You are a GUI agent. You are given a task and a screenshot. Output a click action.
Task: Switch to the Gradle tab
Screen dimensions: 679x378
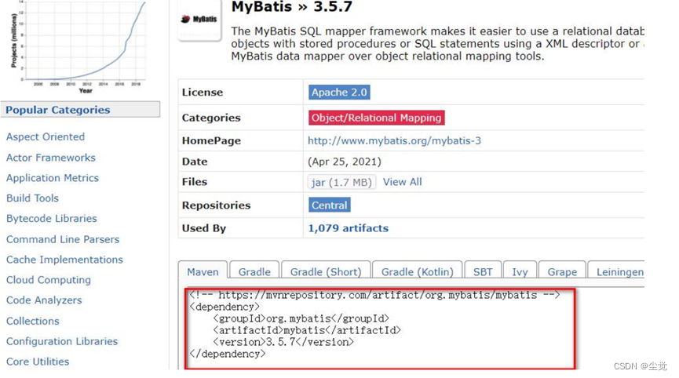pyautogui.click(x=254, y=271)
